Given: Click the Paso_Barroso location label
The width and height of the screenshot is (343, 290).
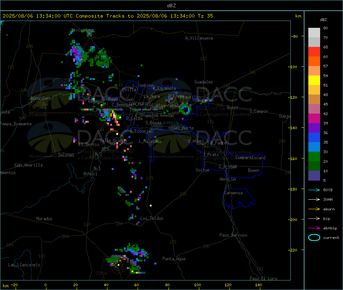Looking at the screenshot, I should (x=233, y=235).
